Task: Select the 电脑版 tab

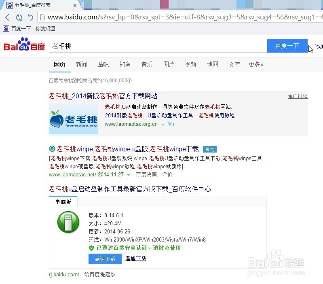Action: point(63,202)
